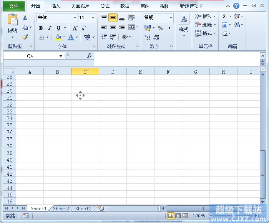Viewport: 269px width, 223px height.
Task: Select column D header
Action: (x=113, y=72)
